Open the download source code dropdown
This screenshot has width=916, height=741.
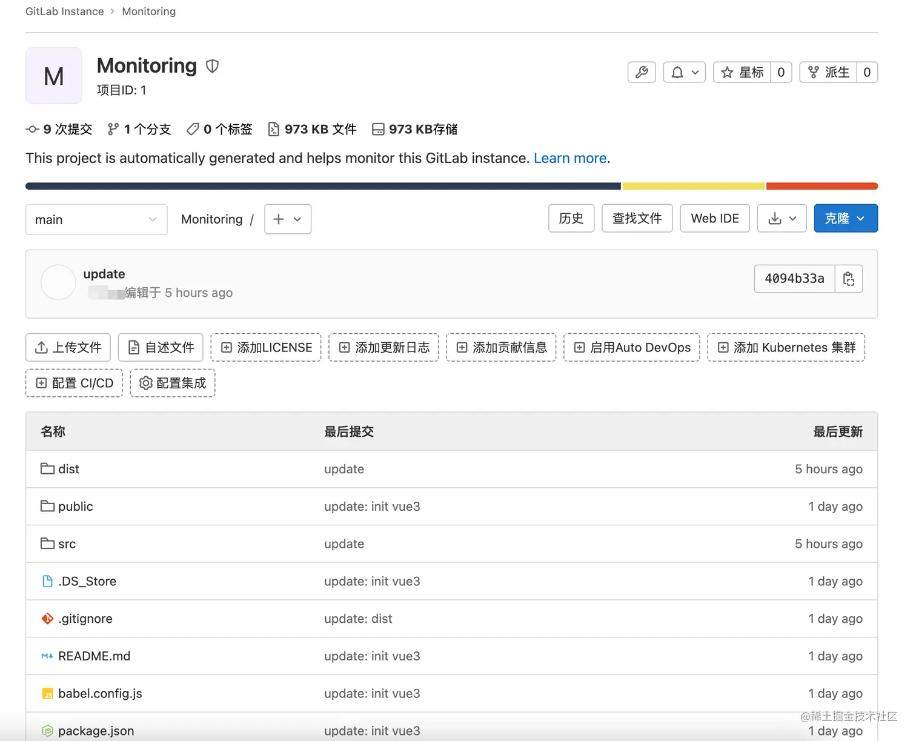click(x=782, y=218)
